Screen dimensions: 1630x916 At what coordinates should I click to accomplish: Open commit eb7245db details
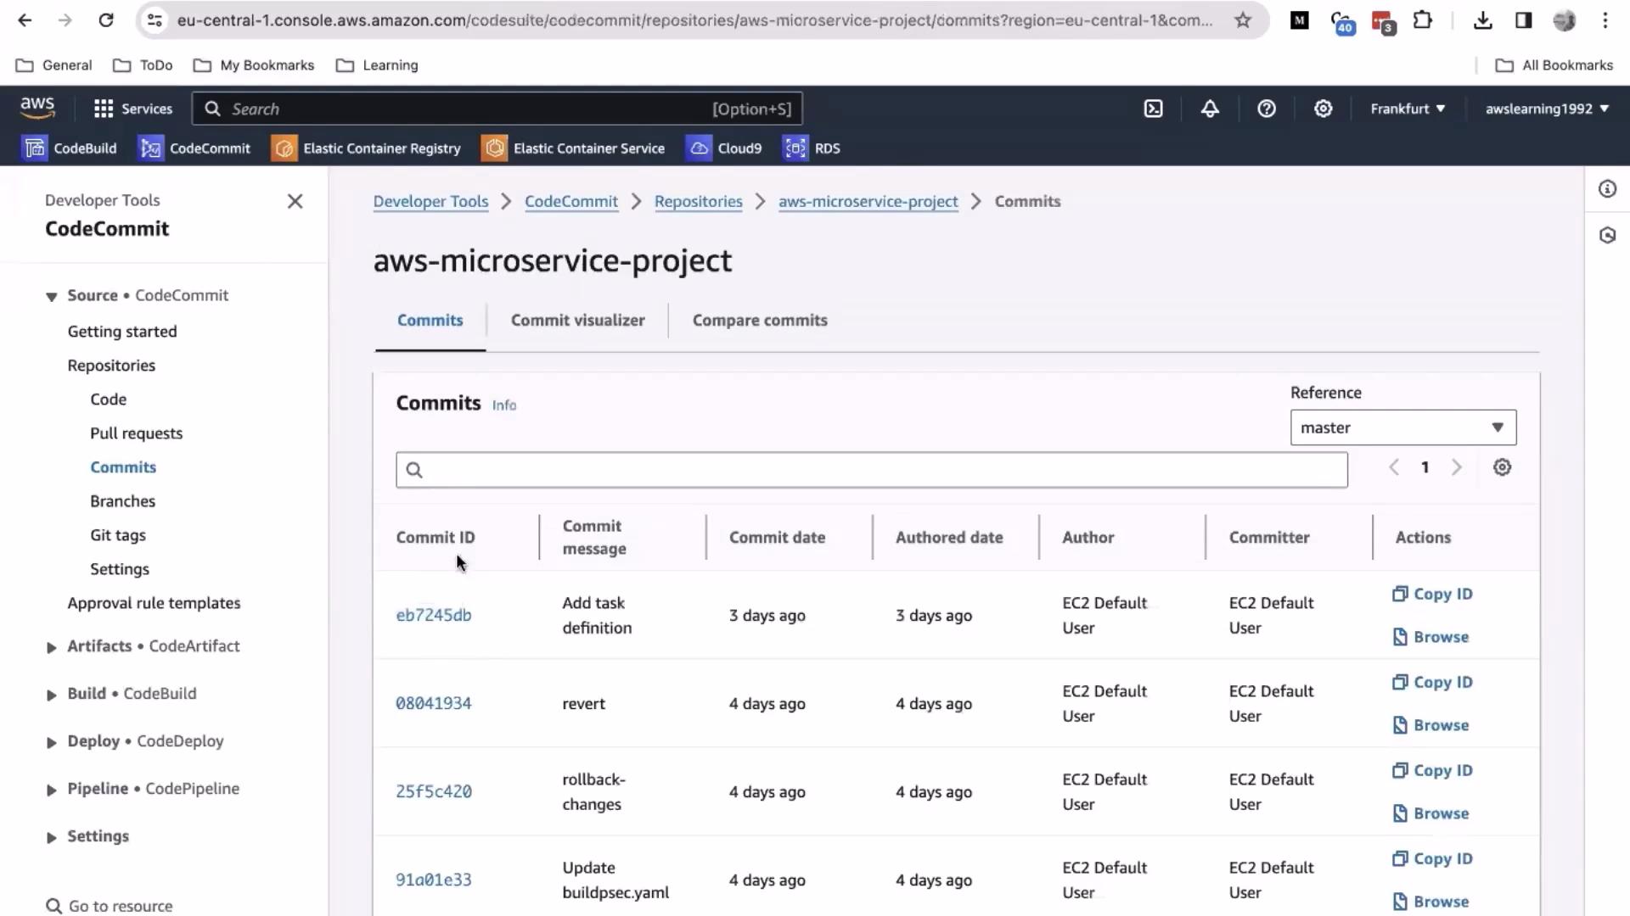433,615
